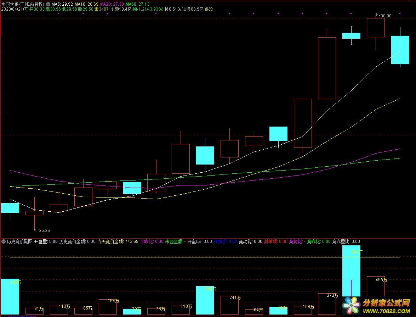Select the MA10: 28.69 indicator label

point(86,4)
